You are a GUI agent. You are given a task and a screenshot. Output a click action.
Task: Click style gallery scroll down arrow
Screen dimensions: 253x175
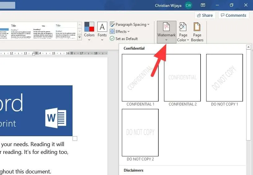click(x=80, y=31)
